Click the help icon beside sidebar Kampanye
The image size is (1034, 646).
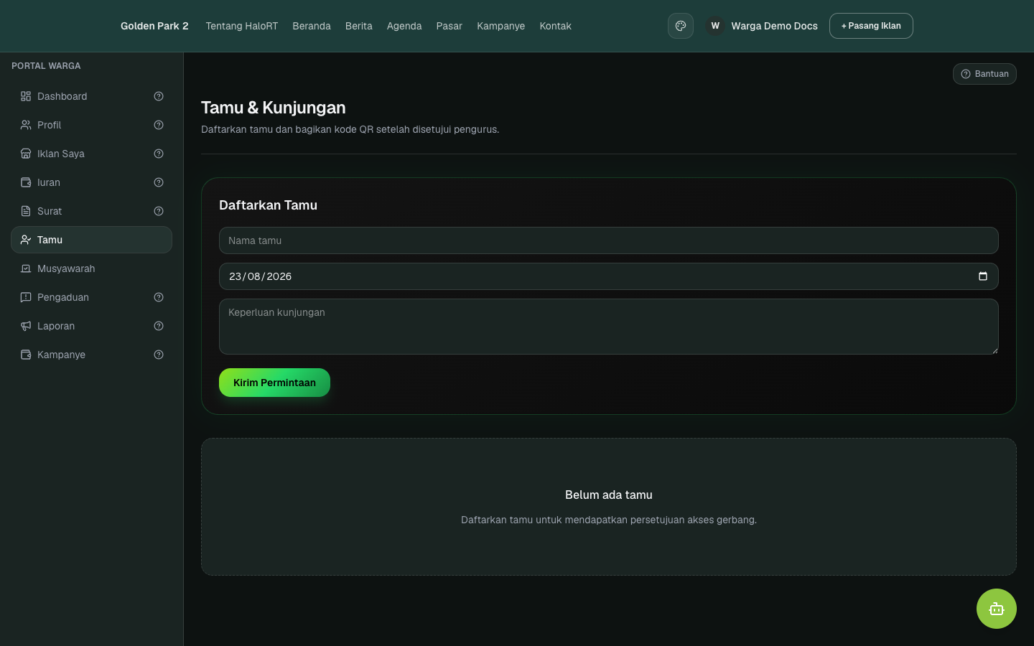click(x=159, y=355)
